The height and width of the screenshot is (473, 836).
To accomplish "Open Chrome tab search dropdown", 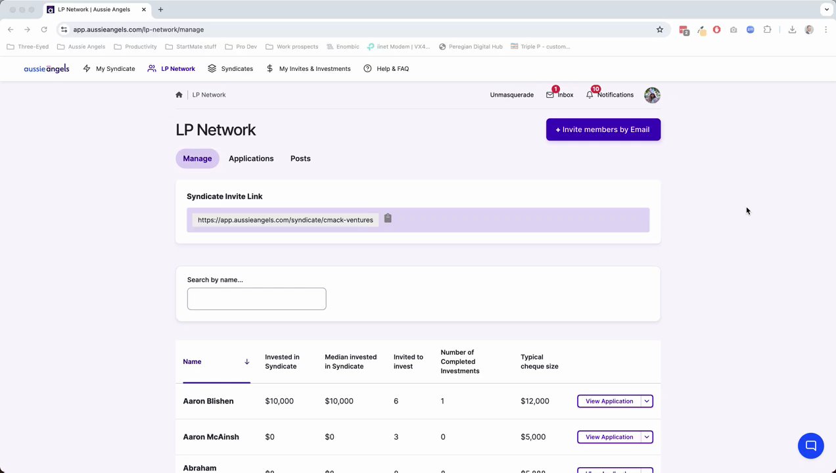I will point(826,9).
